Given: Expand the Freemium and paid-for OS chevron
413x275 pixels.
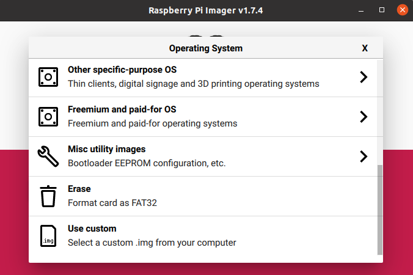Looking at the screenshot, I should pos(364,117).
